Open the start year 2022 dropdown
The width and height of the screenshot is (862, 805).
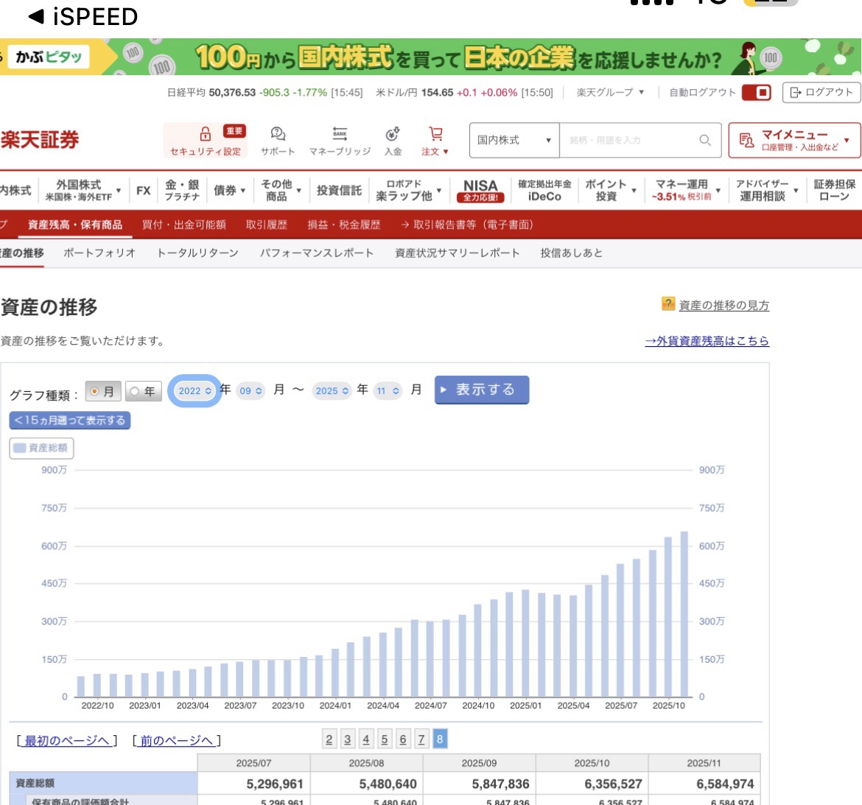tap(195, 391)
